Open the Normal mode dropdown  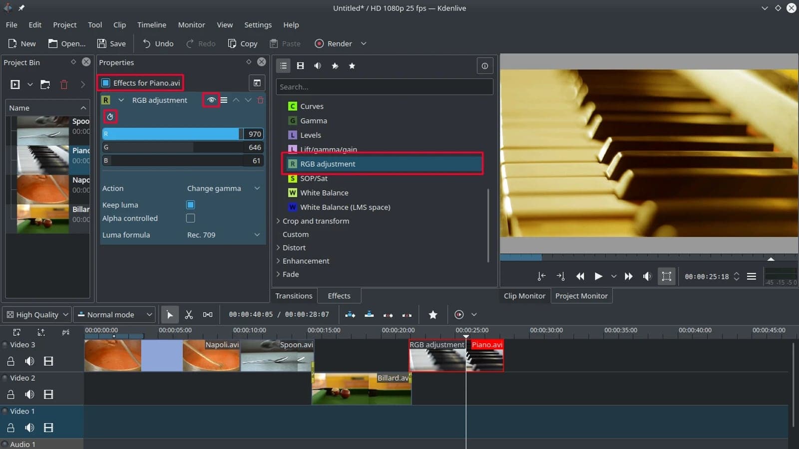(114, 315)
